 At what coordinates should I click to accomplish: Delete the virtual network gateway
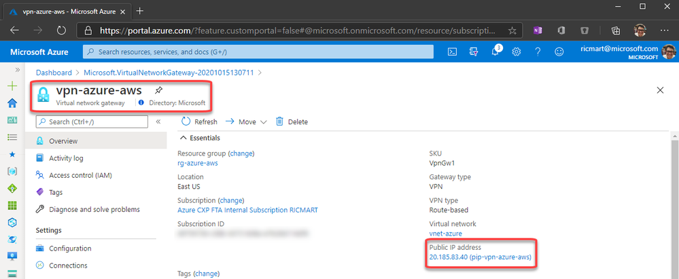(292, 122)
